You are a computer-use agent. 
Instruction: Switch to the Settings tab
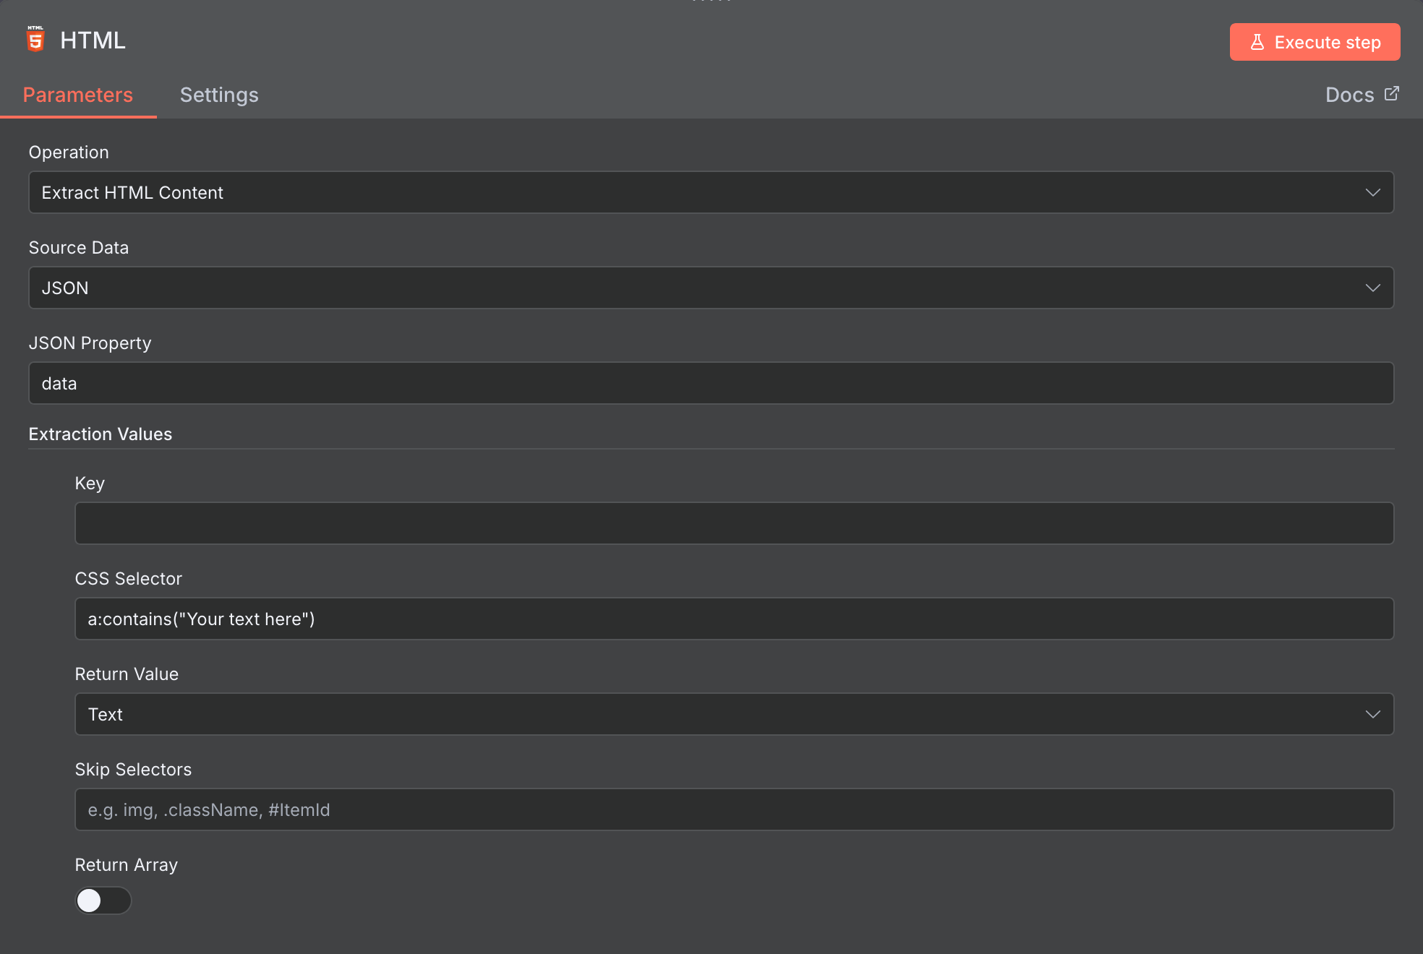(x=219, y=95)
